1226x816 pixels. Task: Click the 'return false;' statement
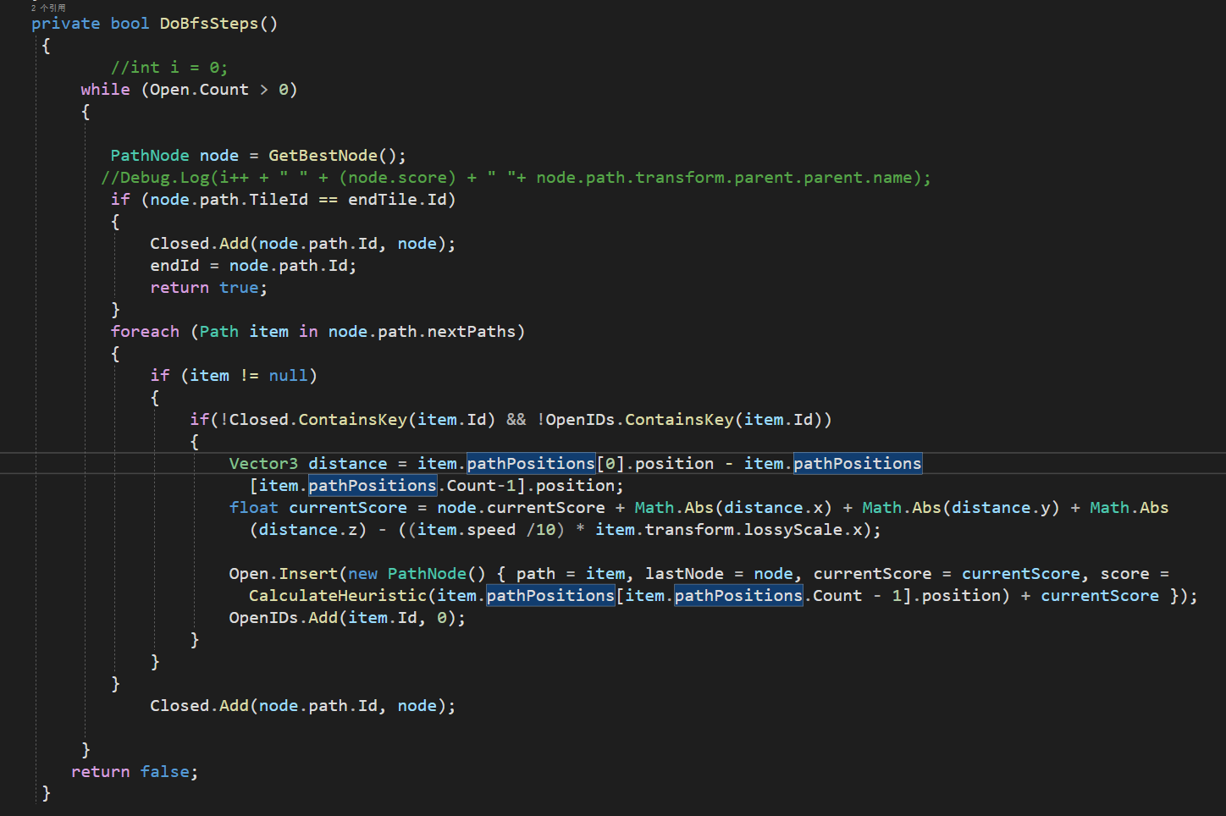(135, 772)
